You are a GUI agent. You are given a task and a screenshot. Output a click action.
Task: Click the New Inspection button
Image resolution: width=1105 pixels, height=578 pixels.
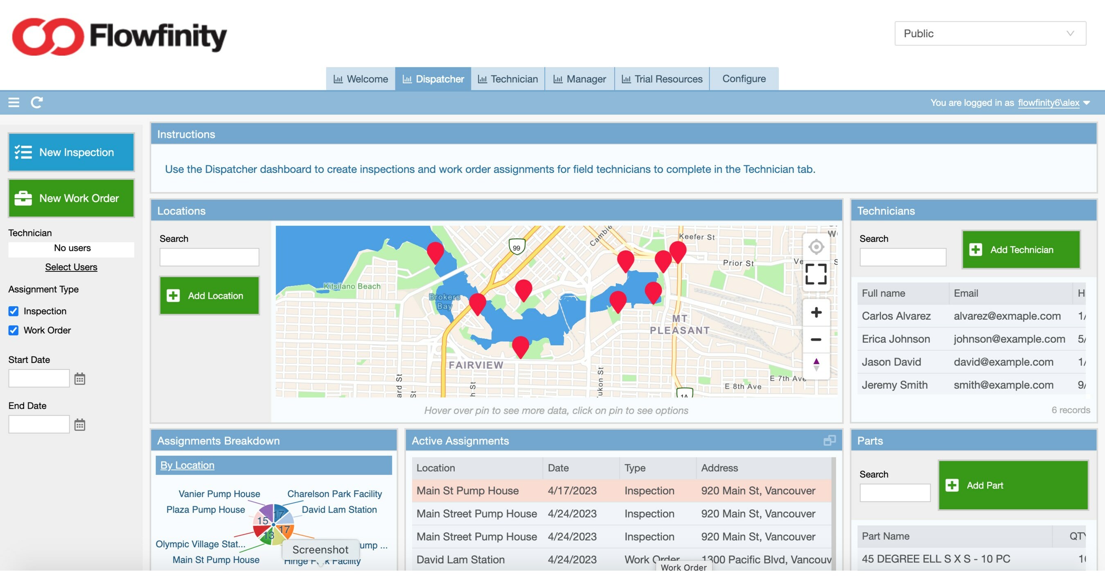tap(72, 152)
